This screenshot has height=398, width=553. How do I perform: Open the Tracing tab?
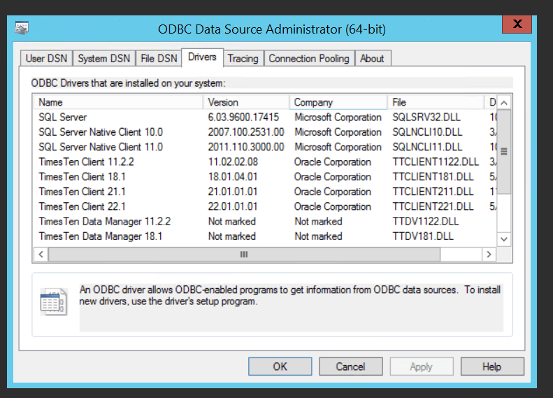(x=243, y=58)
